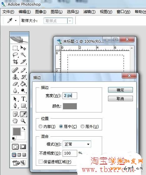Image resolution: width=146 pixels, height=175 pixels.
Task: Click the 确定 button
Action: coord(120,90)
